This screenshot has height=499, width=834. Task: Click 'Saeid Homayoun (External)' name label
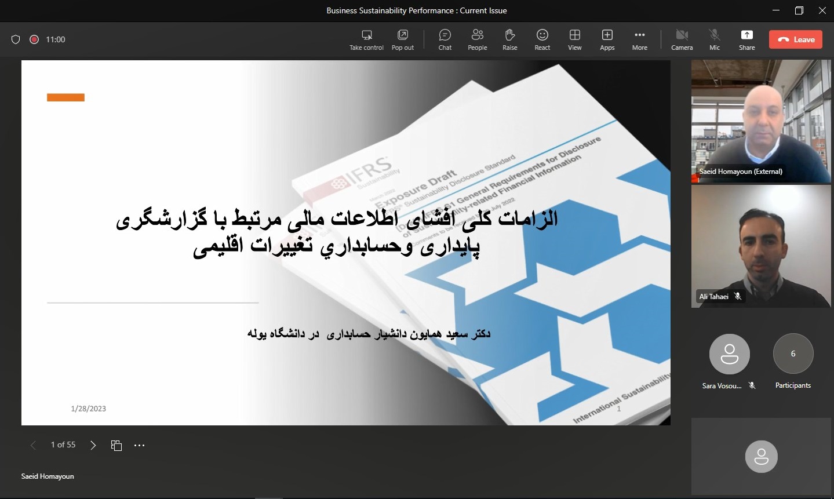(x=741, y=172)
